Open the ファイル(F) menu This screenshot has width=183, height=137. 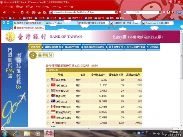point(7,7)
